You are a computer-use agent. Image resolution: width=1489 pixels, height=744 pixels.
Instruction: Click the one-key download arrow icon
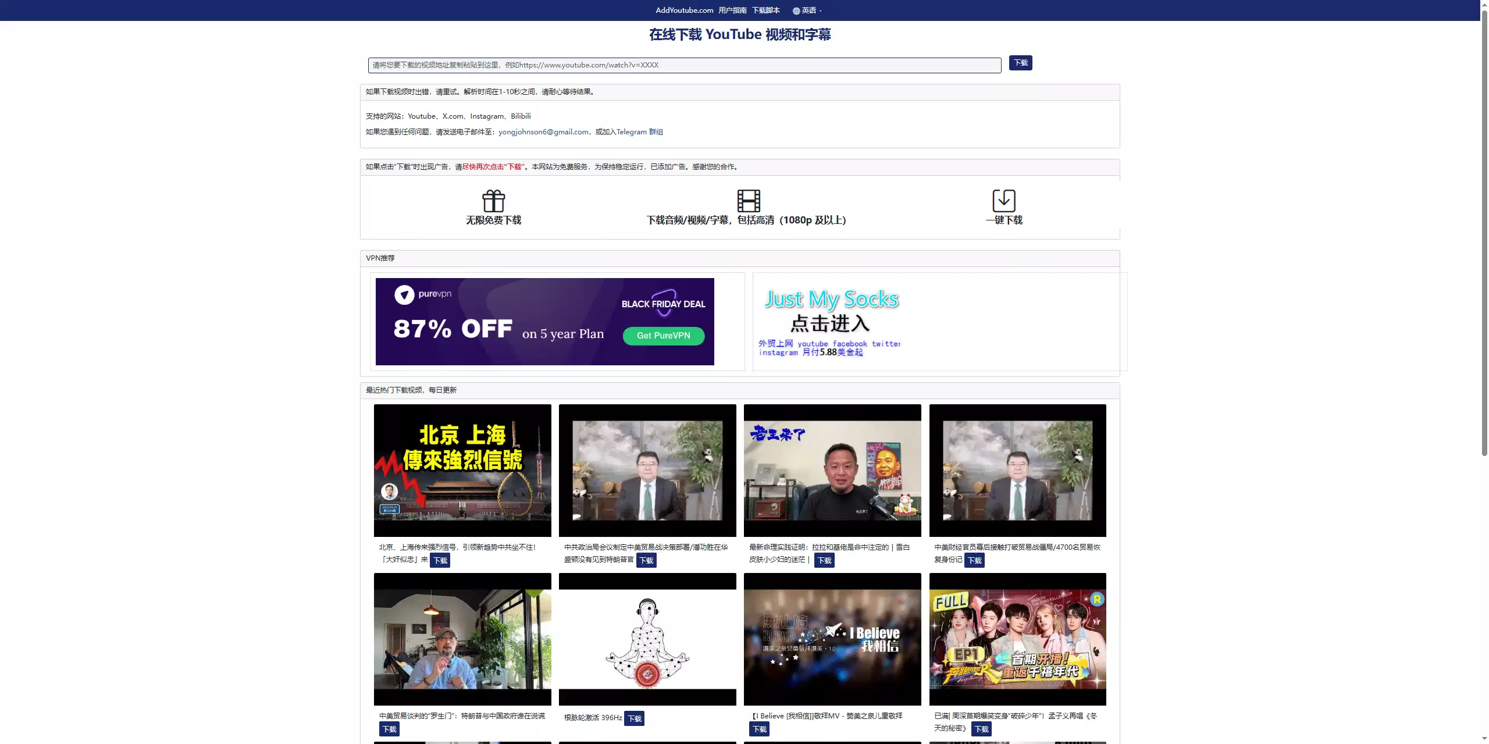[x=1003, y=201]
